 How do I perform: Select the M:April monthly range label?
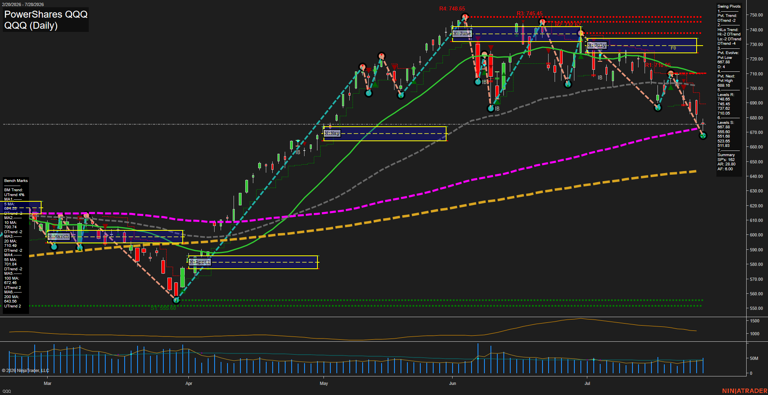pyautogui.click(x=200, y=262)
